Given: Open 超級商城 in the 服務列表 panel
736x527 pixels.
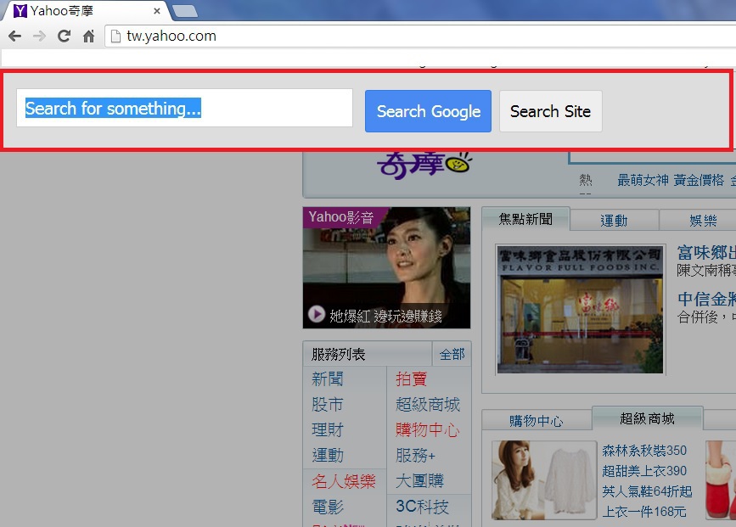Looking at the screenshot, I should coord(428,404).
